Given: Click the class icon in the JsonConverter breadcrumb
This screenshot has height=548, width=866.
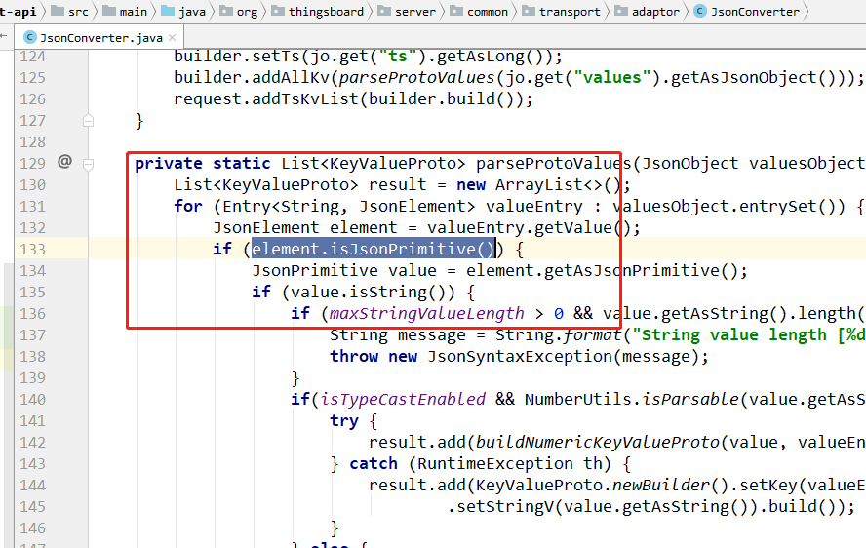Looking at the screenshot, I should tap(700, 11).
